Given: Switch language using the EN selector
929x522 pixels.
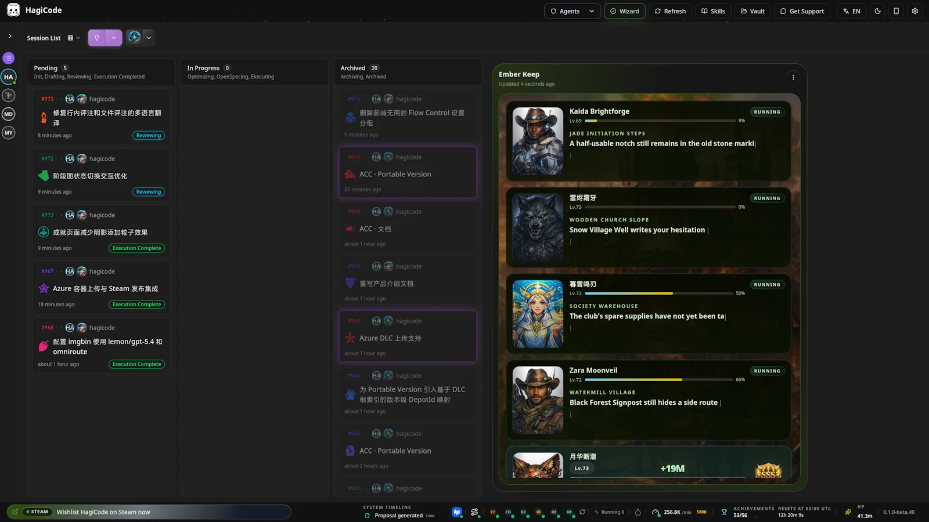Looking at the screenshot, I should (x=851, y=11).
